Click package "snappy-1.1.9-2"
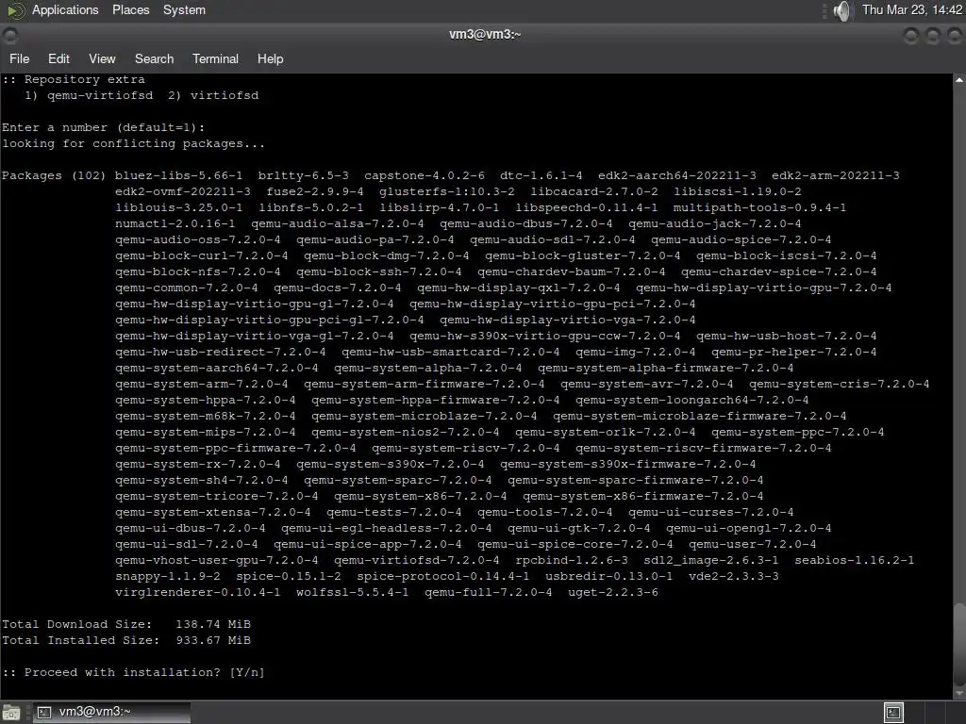The height and width of the screenshot is (724, 966). 168,576
